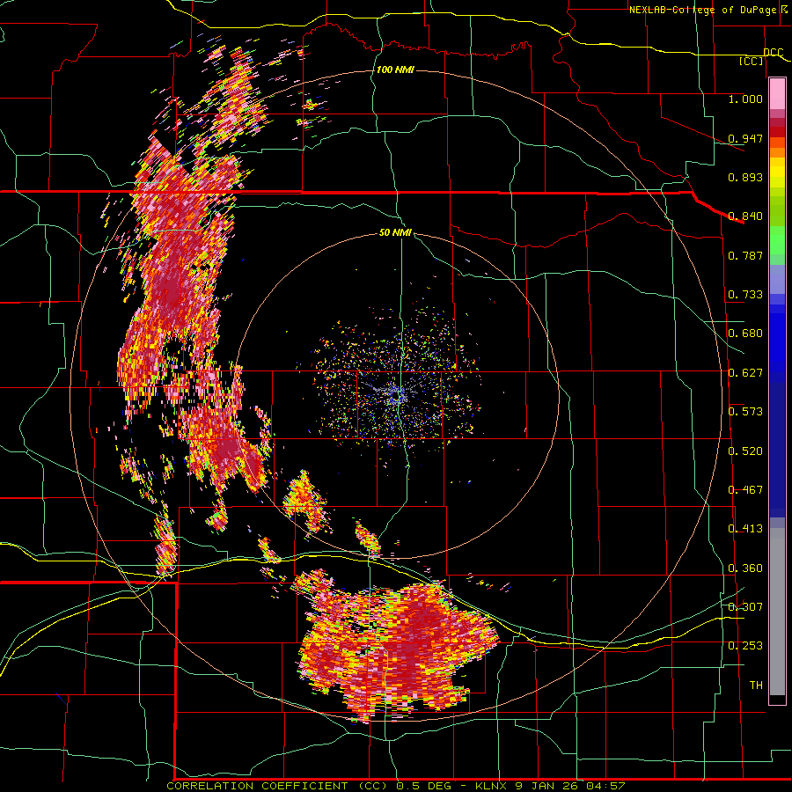792x792 pixels.
Task: Click the 0.360 scale value
Action: 745,568
